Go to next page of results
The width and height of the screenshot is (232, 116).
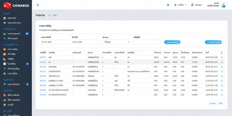click(220, 104)
